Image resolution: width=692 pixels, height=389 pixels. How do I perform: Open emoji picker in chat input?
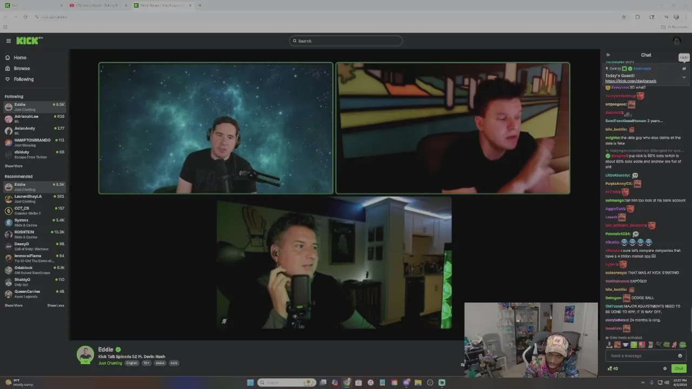[680, 356]
